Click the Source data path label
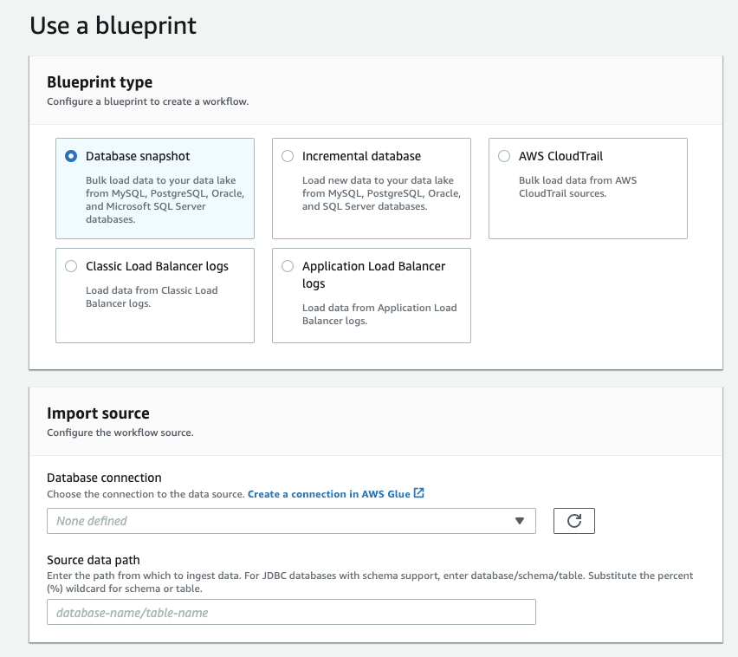 click(94, 560)
